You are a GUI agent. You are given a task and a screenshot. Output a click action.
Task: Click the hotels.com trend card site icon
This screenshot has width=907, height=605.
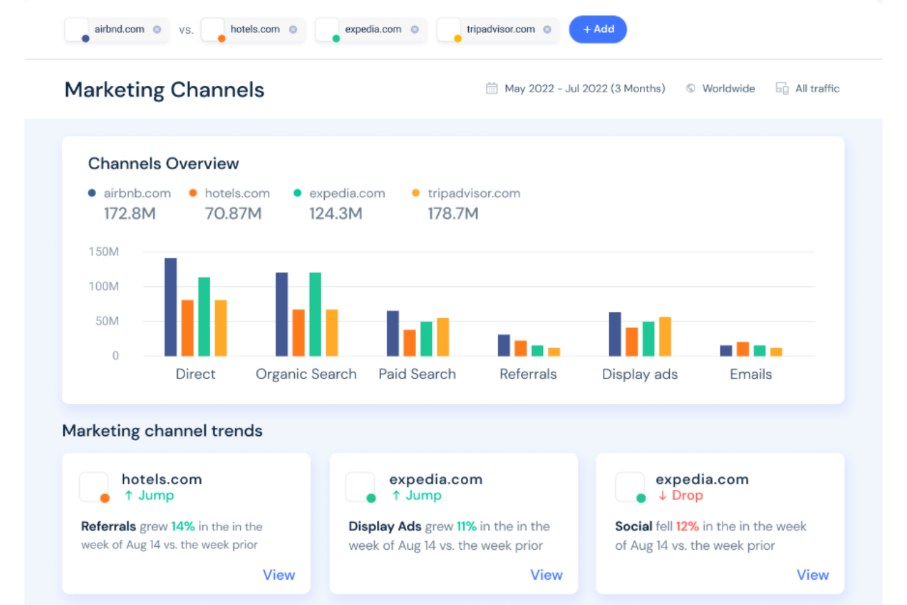[94, 487]
